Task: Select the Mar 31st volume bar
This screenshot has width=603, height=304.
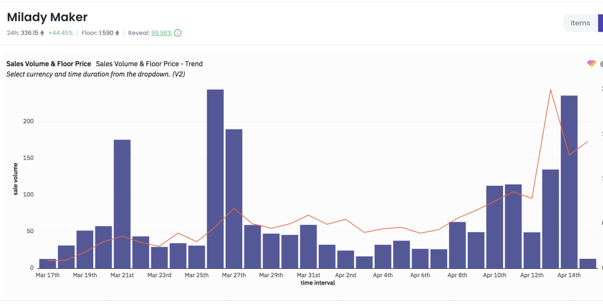Action: tap(308, 247)
